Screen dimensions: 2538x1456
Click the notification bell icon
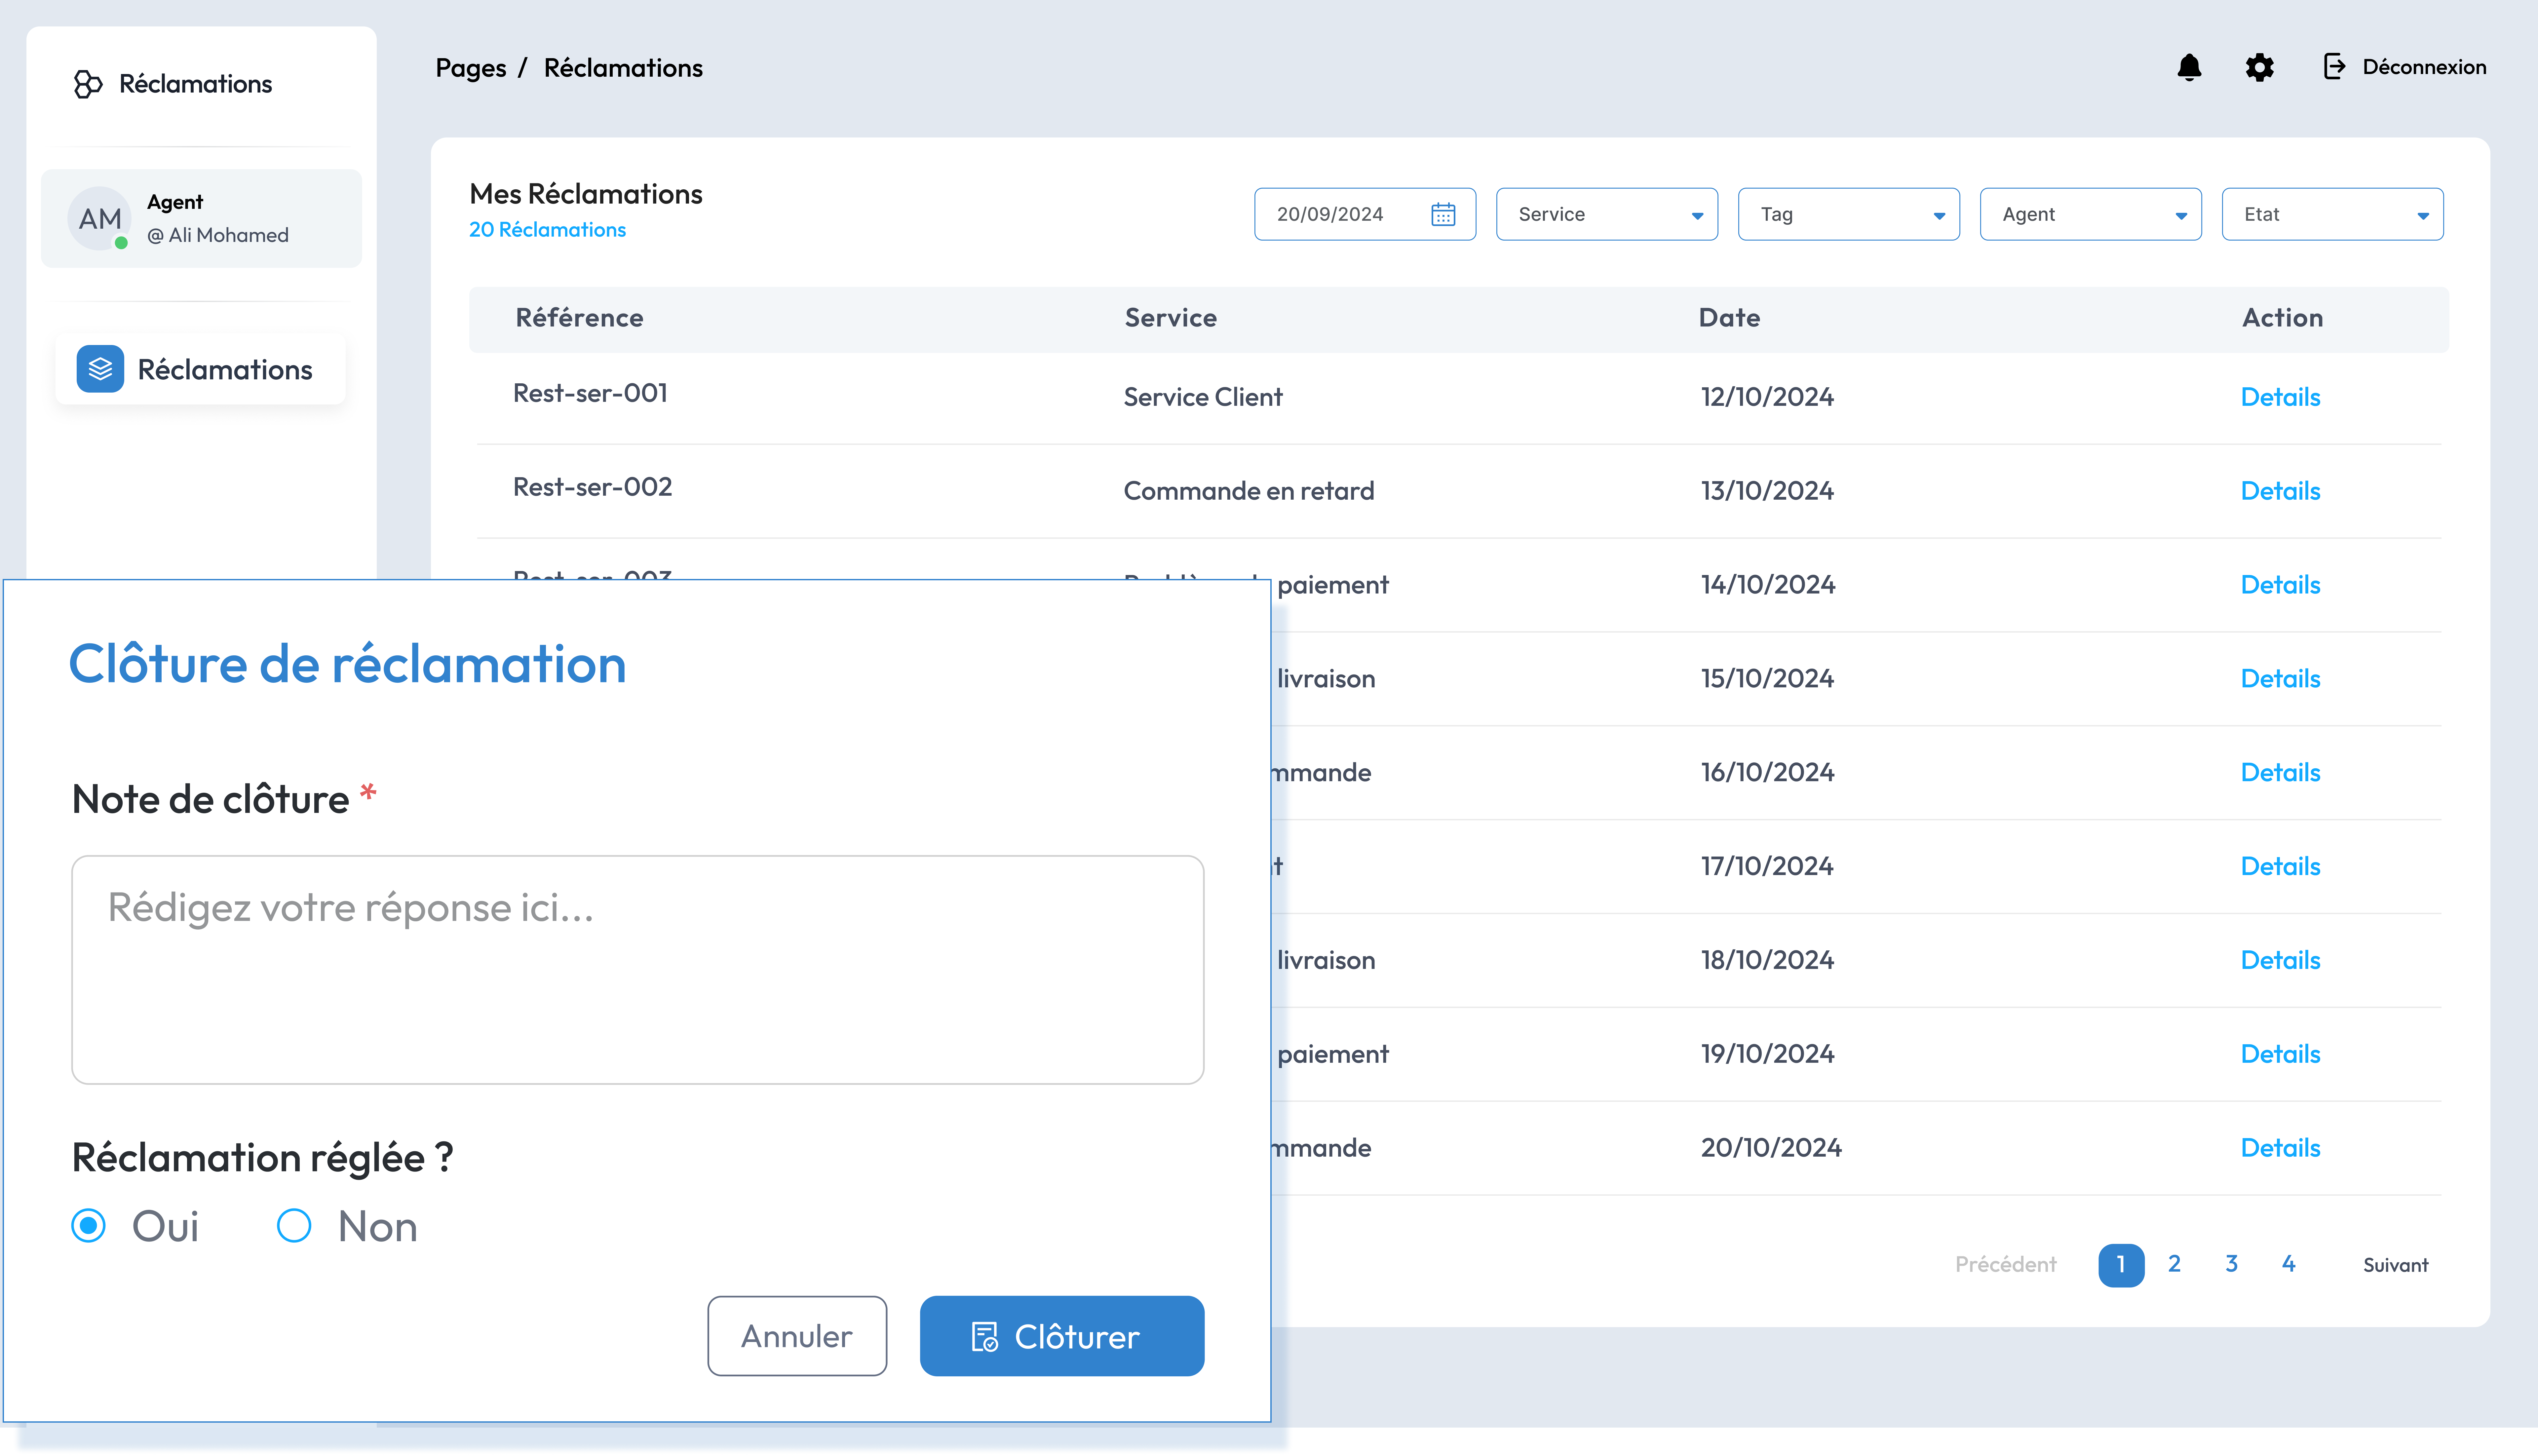pyautogui.click(x=2189, y=67)
